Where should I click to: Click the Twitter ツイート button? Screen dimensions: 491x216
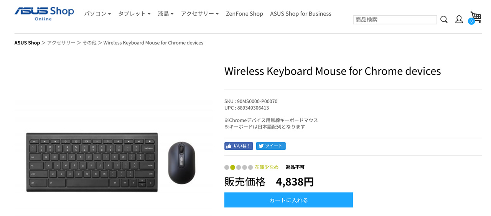tap(271, 146)
